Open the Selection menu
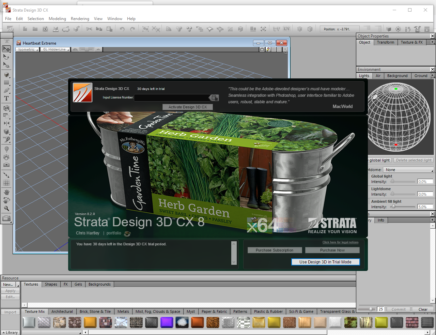The image size is (436, 335). (x=36, y=19)
